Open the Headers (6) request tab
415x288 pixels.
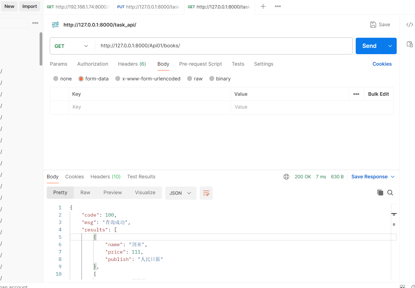click(132, 64)
